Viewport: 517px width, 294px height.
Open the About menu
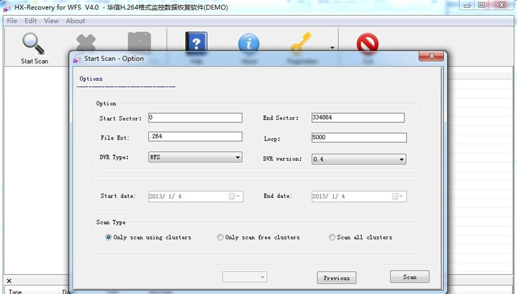pyautogui.click(x=75, y=21)
